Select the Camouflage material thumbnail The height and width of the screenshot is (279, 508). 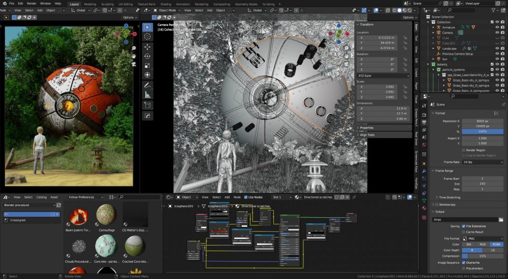tap(106, 214)
